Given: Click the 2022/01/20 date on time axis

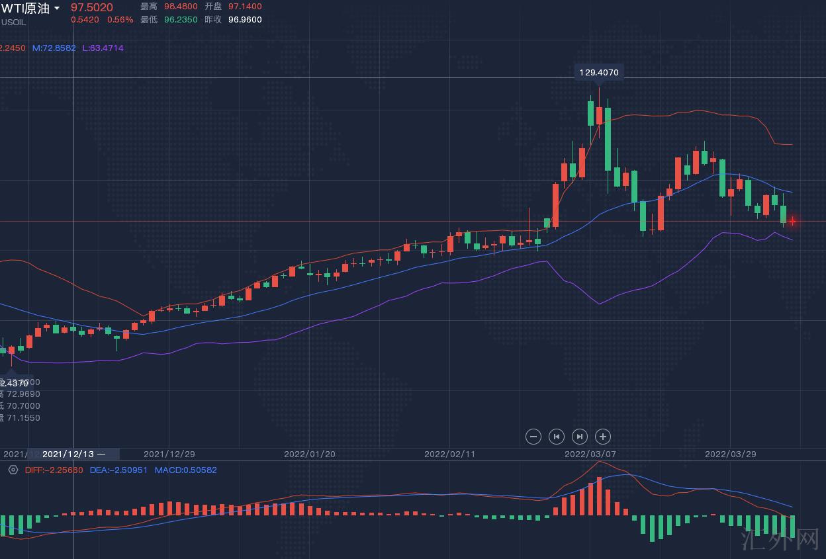Looking at the screenshot, I should pyautogui.click(x=309, y=454).
